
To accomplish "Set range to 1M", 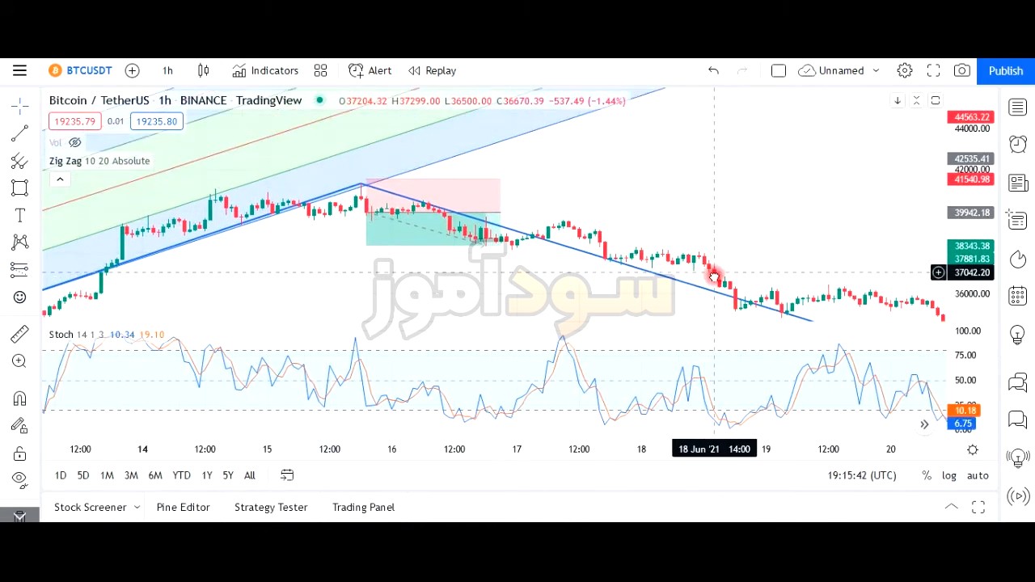I will coord(107,475).
